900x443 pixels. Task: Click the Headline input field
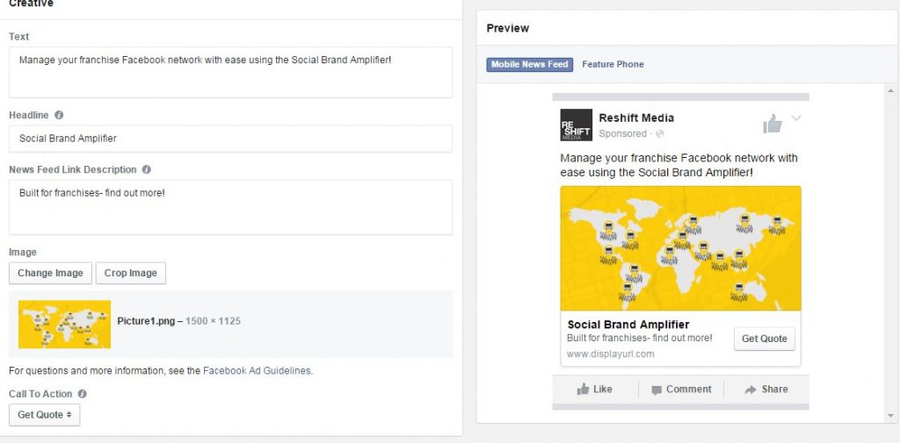click(x=230, y=139)
